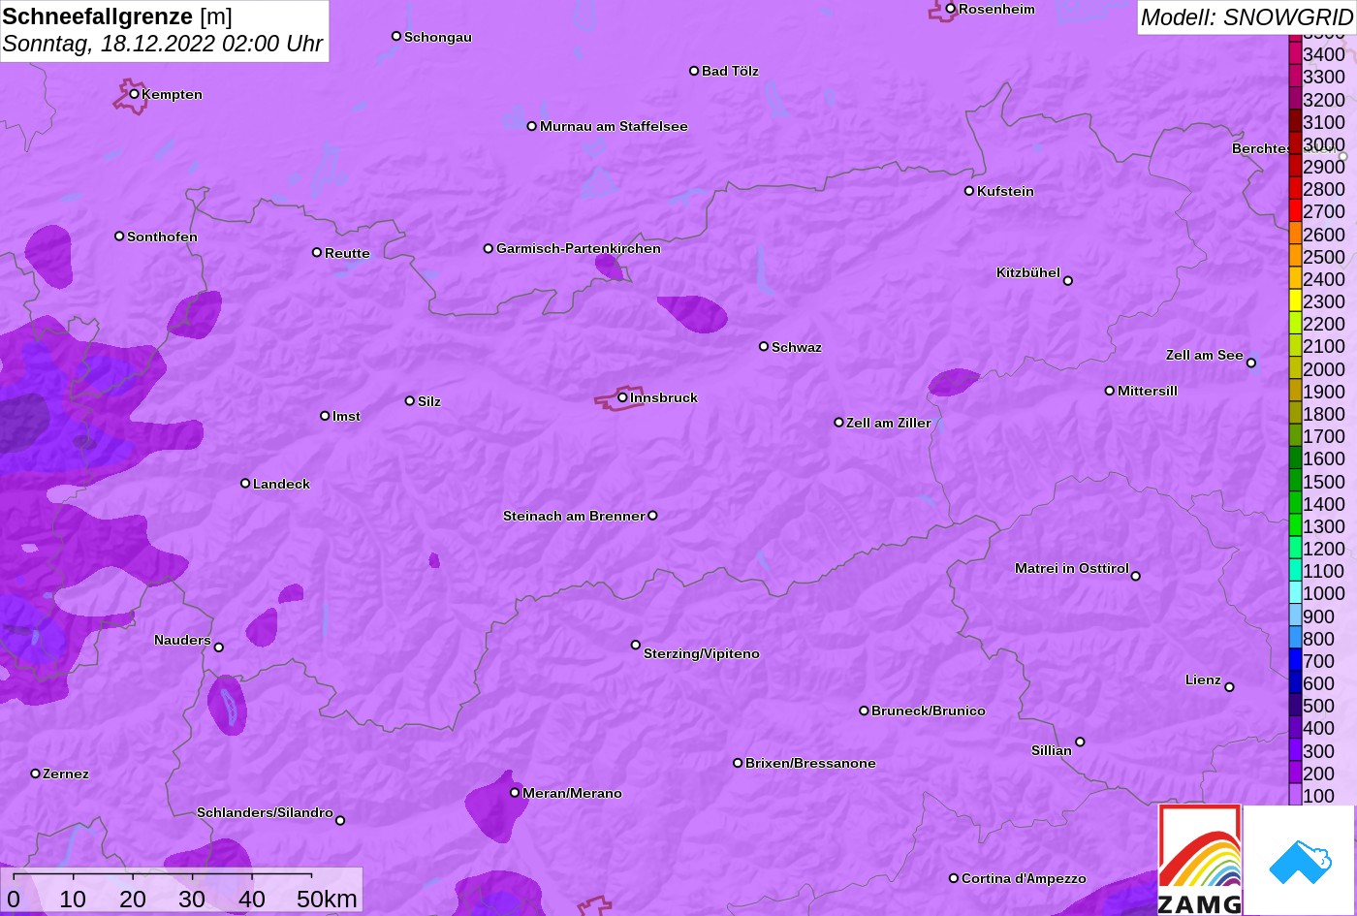Click the Silz label
1357x916 pixels.
click(x=429, y=401)
